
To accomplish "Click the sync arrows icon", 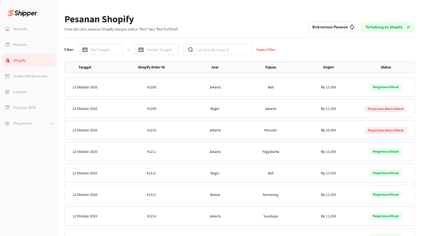I will point(352,27).
